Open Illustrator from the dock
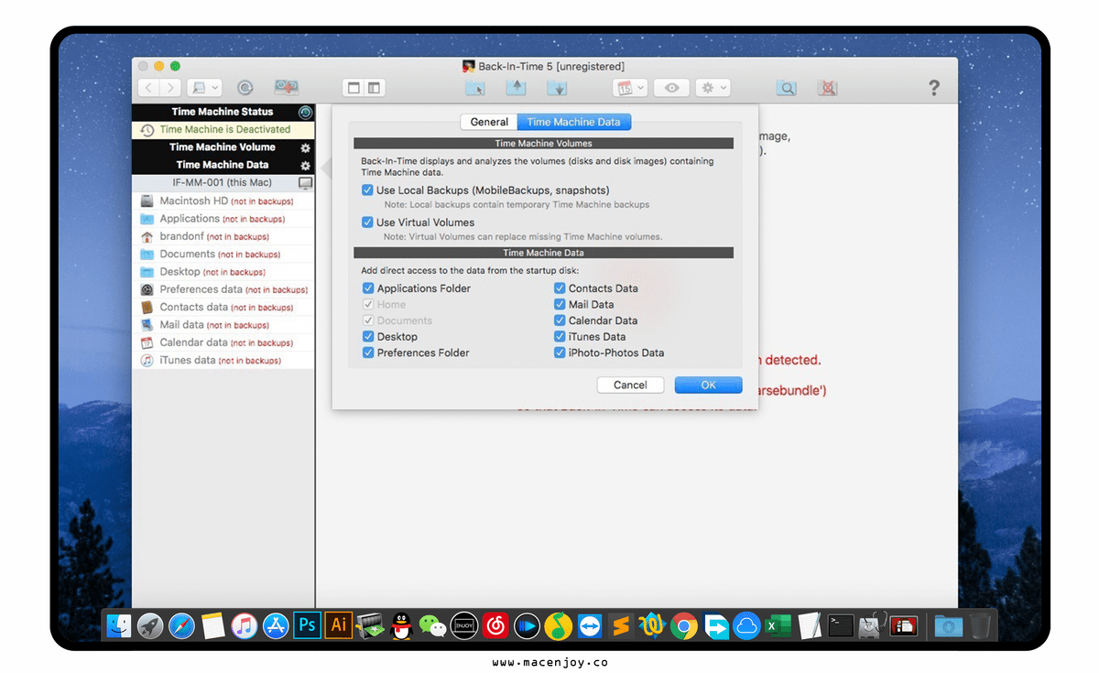This screenshot has height=673, width=1099. [x=339, y=625]
